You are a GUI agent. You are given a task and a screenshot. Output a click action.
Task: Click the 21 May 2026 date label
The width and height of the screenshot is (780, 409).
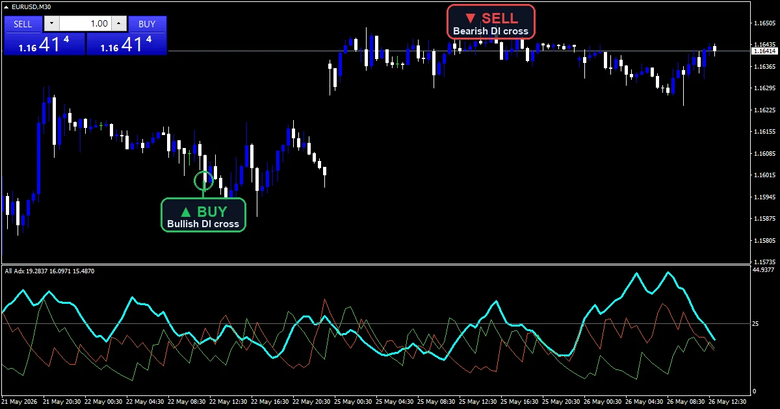(19, 401)
